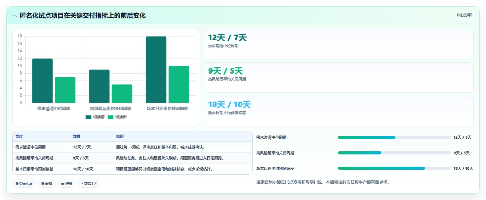The image size is (486, 200).
Task: Select the 切换前 bar for 需求澄清中位周期
Action: coord(42,81)
